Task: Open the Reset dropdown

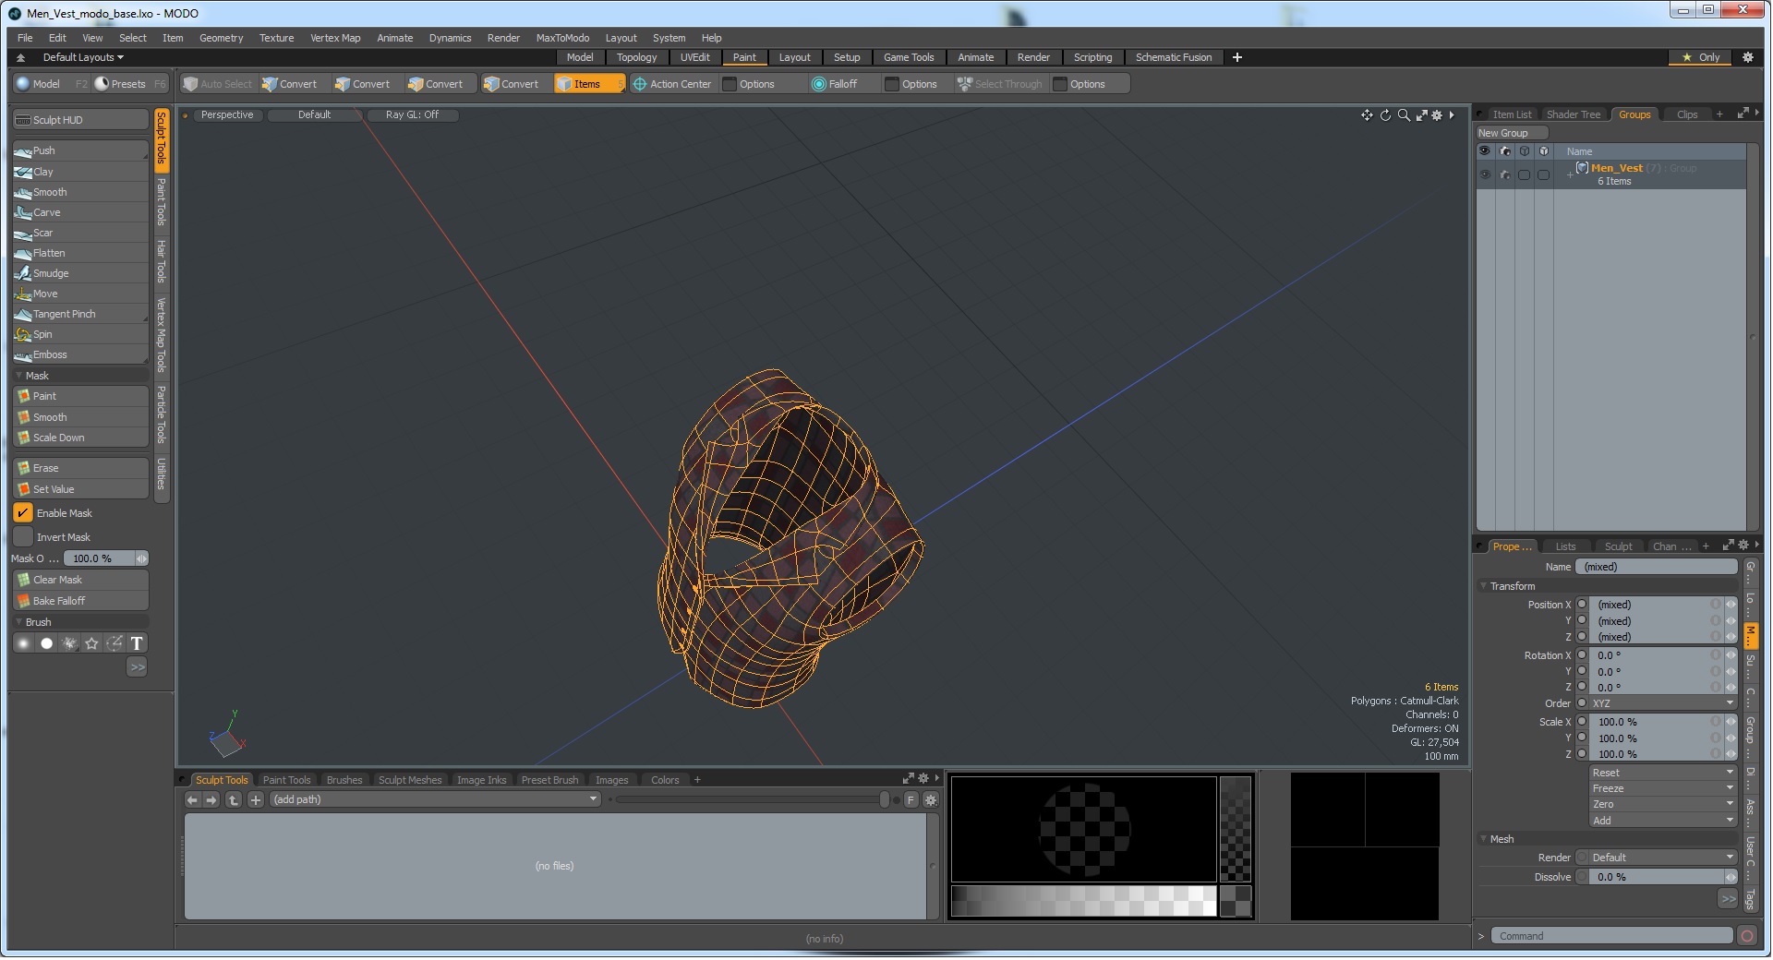Action: [x=1663, y=773]
